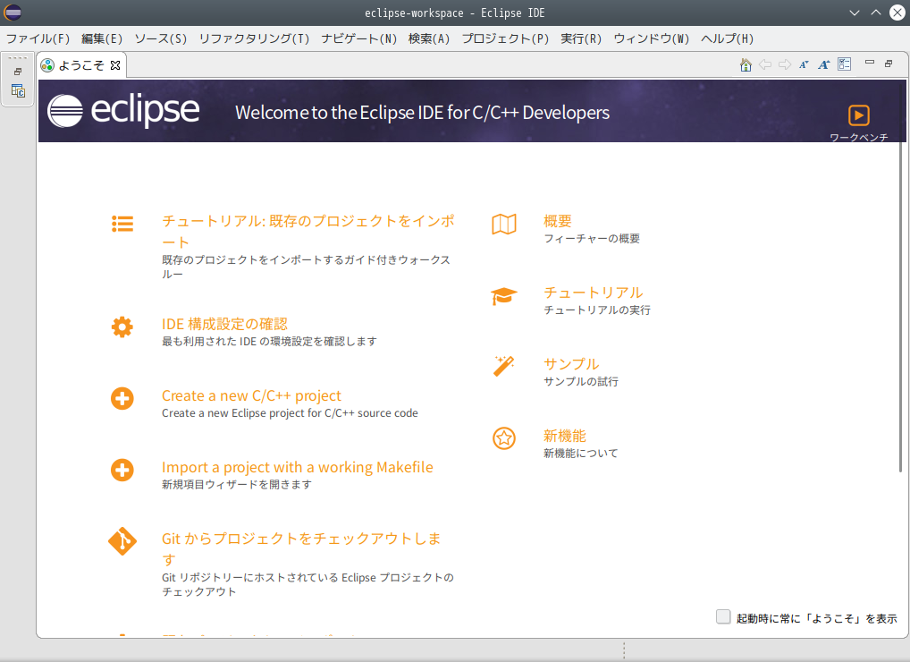Viewport: 910px width, 662px height.
Task: Open the チュートリアル link on right column
Action: tap(594, 293)
